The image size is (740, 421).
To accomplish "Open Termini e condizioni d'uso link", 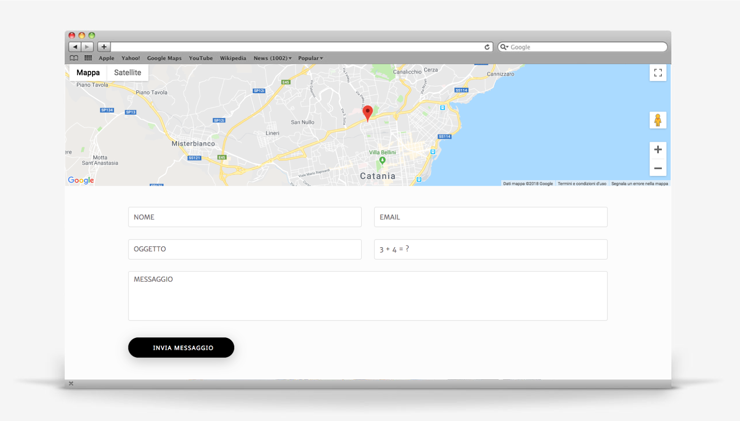I will click(x=582, y=184).
